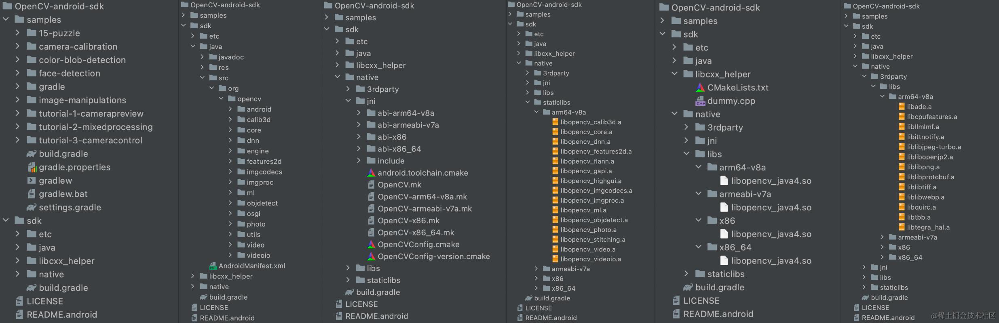Screen dimensions: 999x323
Task: Select libopencv_core.a file name
Action: click(x=587, y=132)
